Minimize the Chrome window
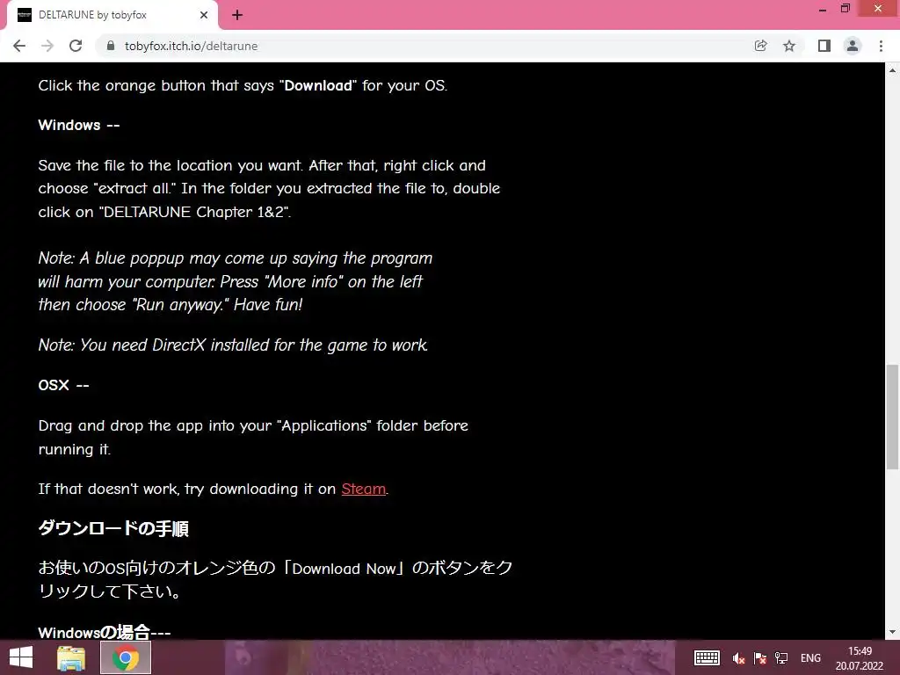 point(823,9)
